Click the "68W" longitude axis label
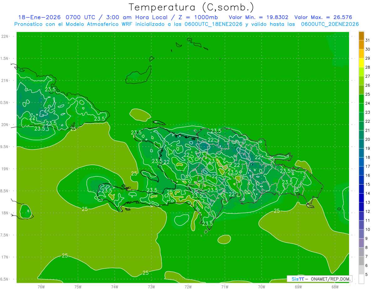The image size is (376, 291). (335, 287)
